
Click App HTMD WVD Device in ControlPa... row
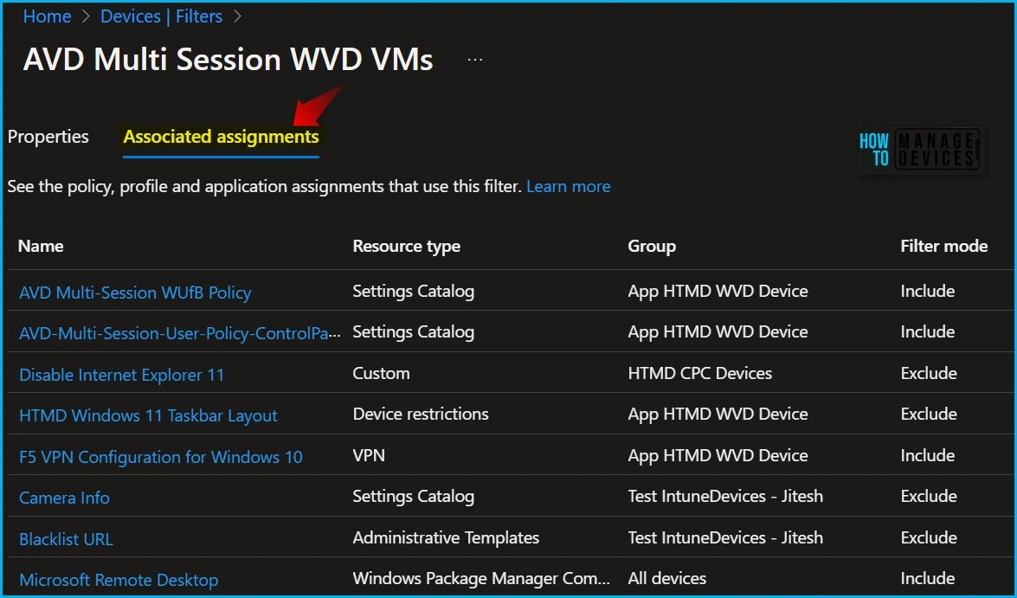click(x=718, y=332)
